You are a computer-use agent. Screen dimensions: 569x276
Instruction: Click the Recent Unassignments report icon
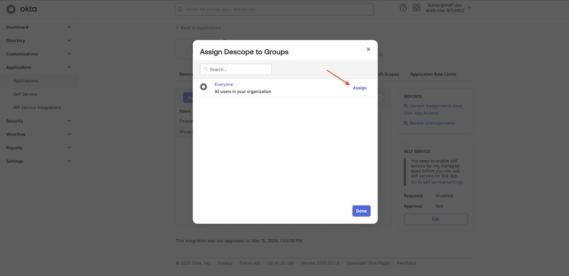[x=406, y=123]
